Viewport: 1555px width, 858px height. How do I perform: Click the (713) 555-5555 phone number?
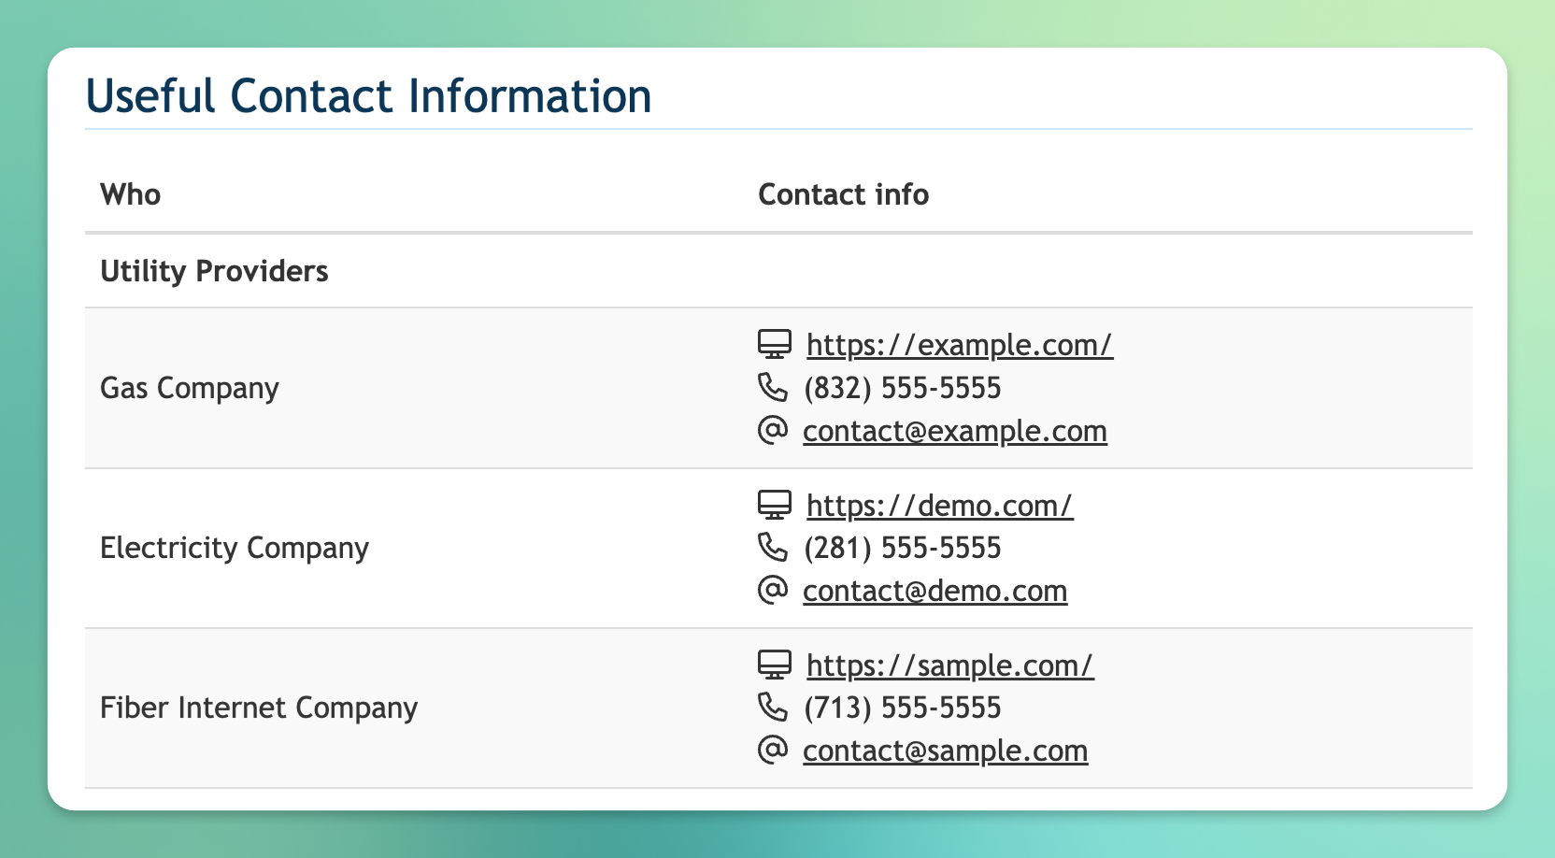902,708
